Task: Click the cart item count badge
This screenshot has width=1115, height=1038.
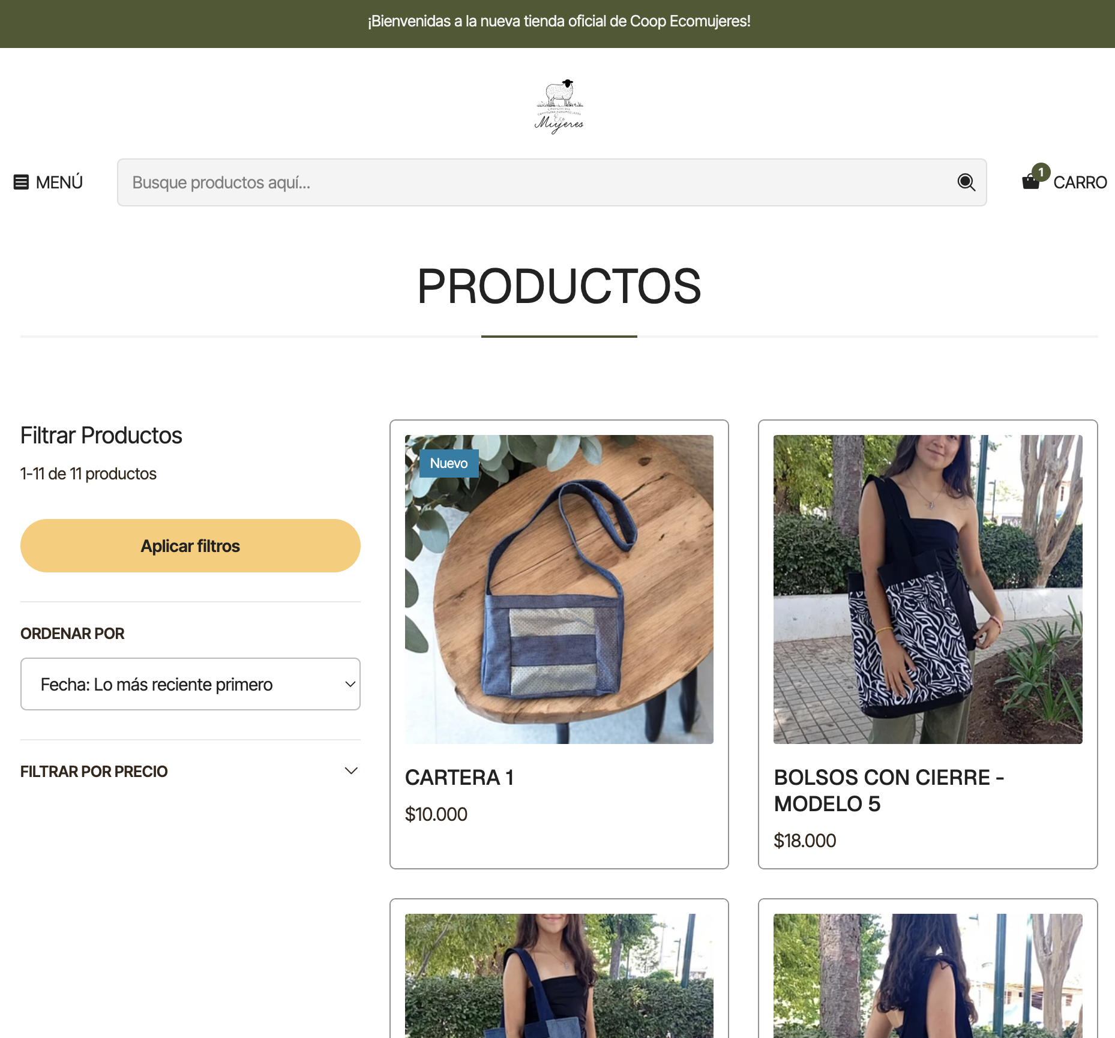Action: pos(1041,172)
